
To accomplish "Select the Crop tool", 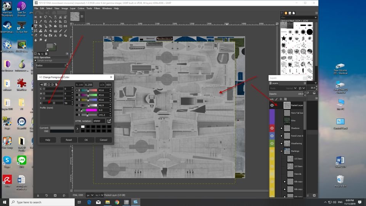I will (x=65, y=22).
